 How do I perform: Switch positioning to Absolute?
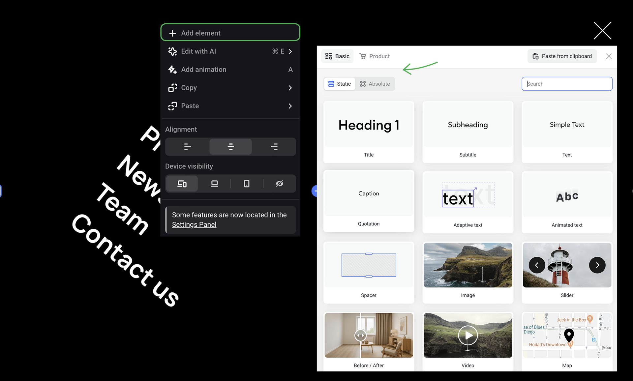coord(375,84)
